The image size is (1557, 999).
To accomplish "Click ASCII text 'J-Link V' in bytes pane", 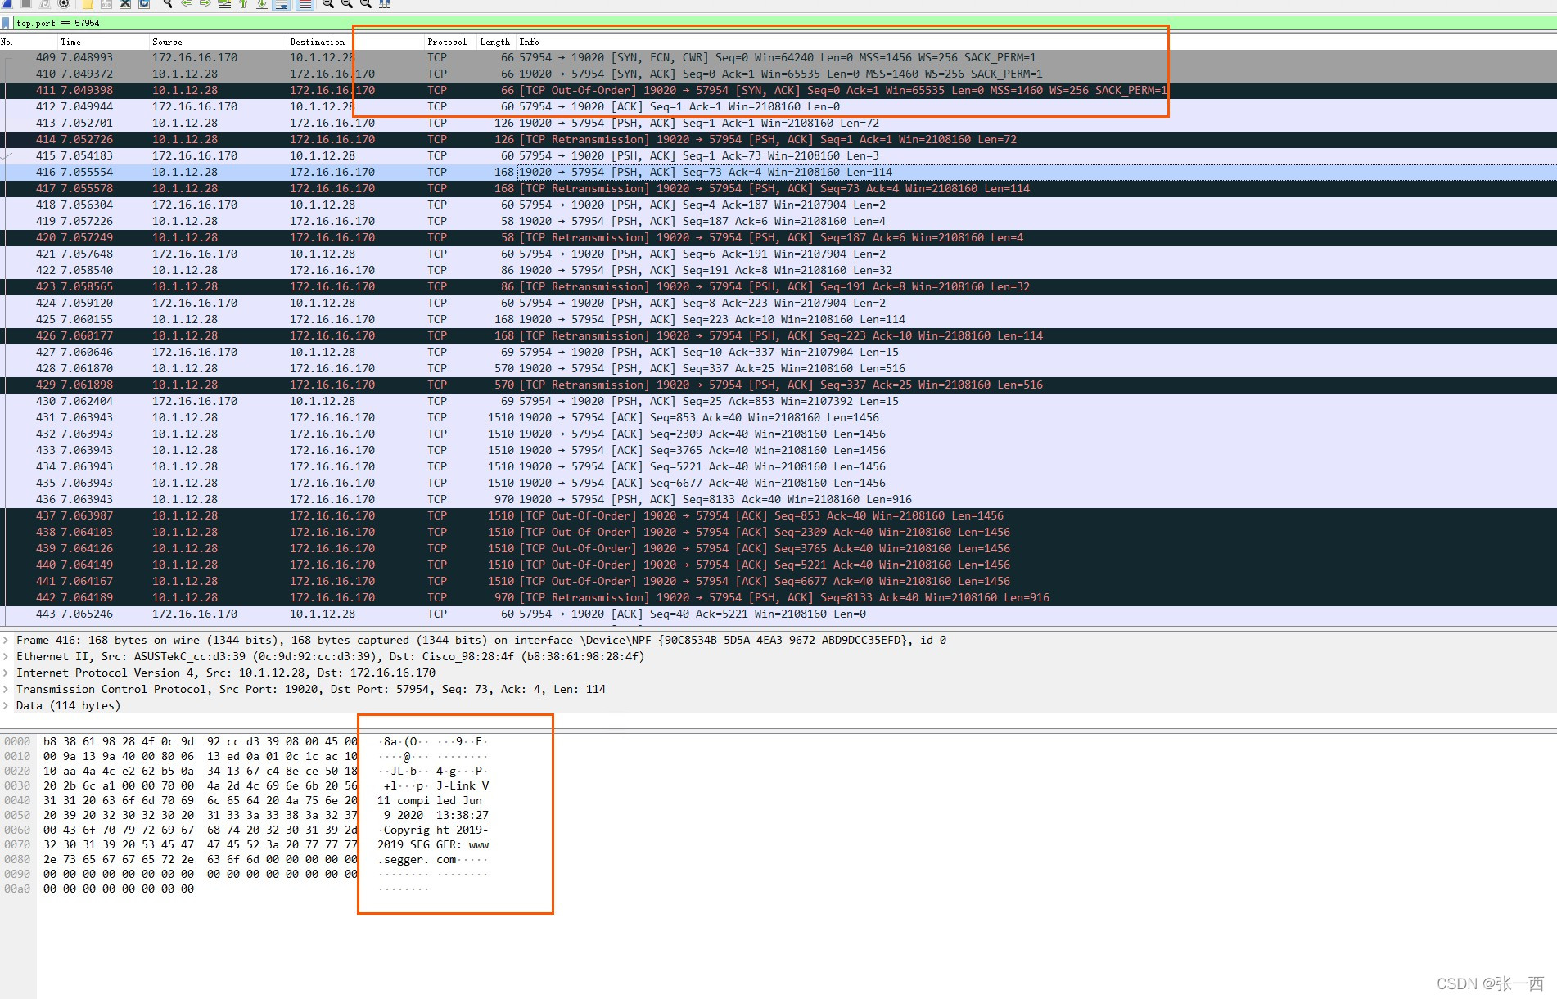I will click(463, 785).
